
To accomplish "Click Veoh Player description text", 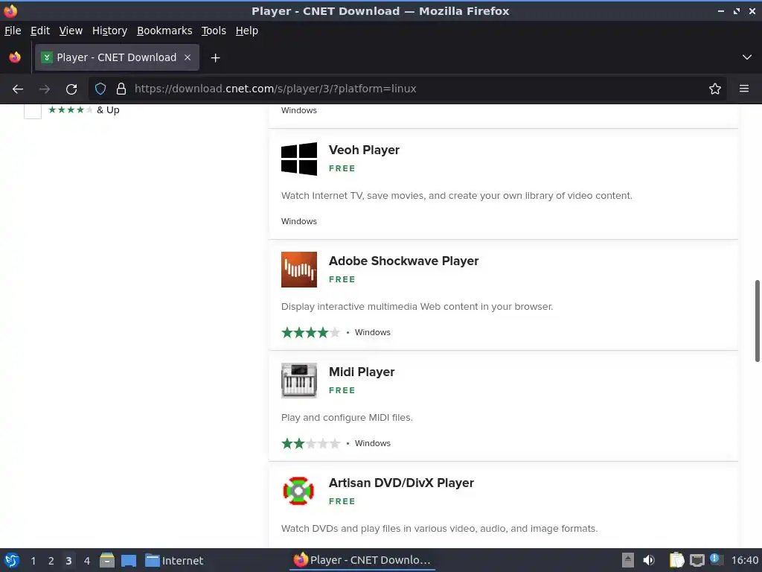I will pos(456,196).
